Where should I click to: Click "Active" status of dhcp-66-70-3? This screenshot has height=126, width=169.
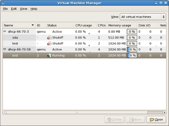(57, 32)
